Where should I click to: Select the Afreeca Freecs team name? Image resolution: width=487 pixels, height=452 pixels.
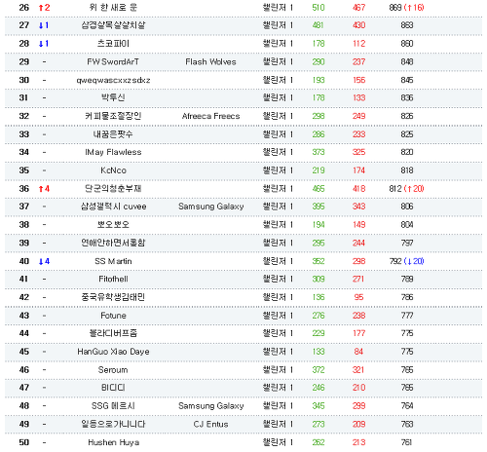tap(210, 116)
